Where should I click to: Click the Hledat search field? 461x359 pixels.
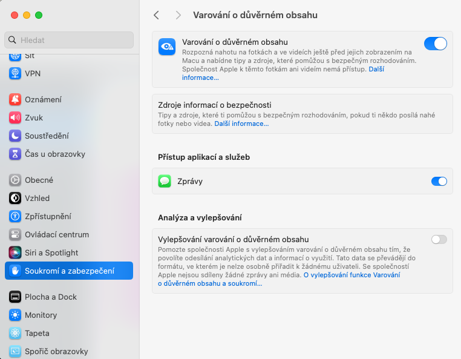click(69, 40)
